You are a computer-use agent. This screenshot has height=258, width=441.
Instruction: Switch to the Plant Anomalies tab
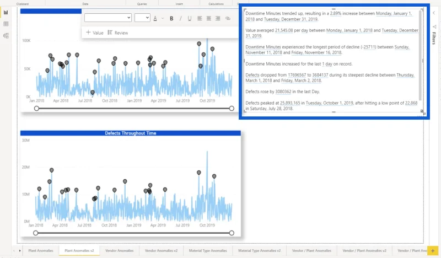pyautogui.click(x=41, y=250)
